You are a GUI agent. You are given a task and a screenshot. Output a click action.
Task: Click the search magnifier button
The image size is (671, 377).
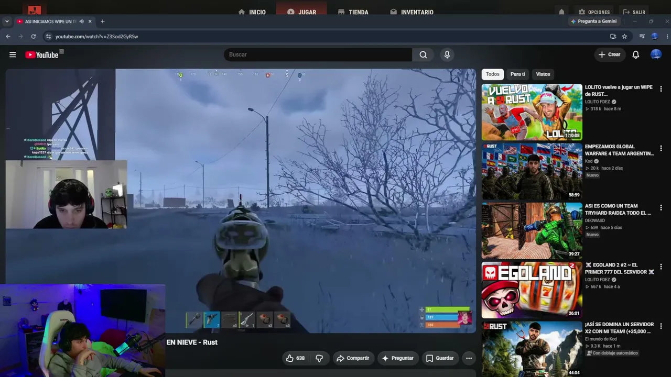423,54
